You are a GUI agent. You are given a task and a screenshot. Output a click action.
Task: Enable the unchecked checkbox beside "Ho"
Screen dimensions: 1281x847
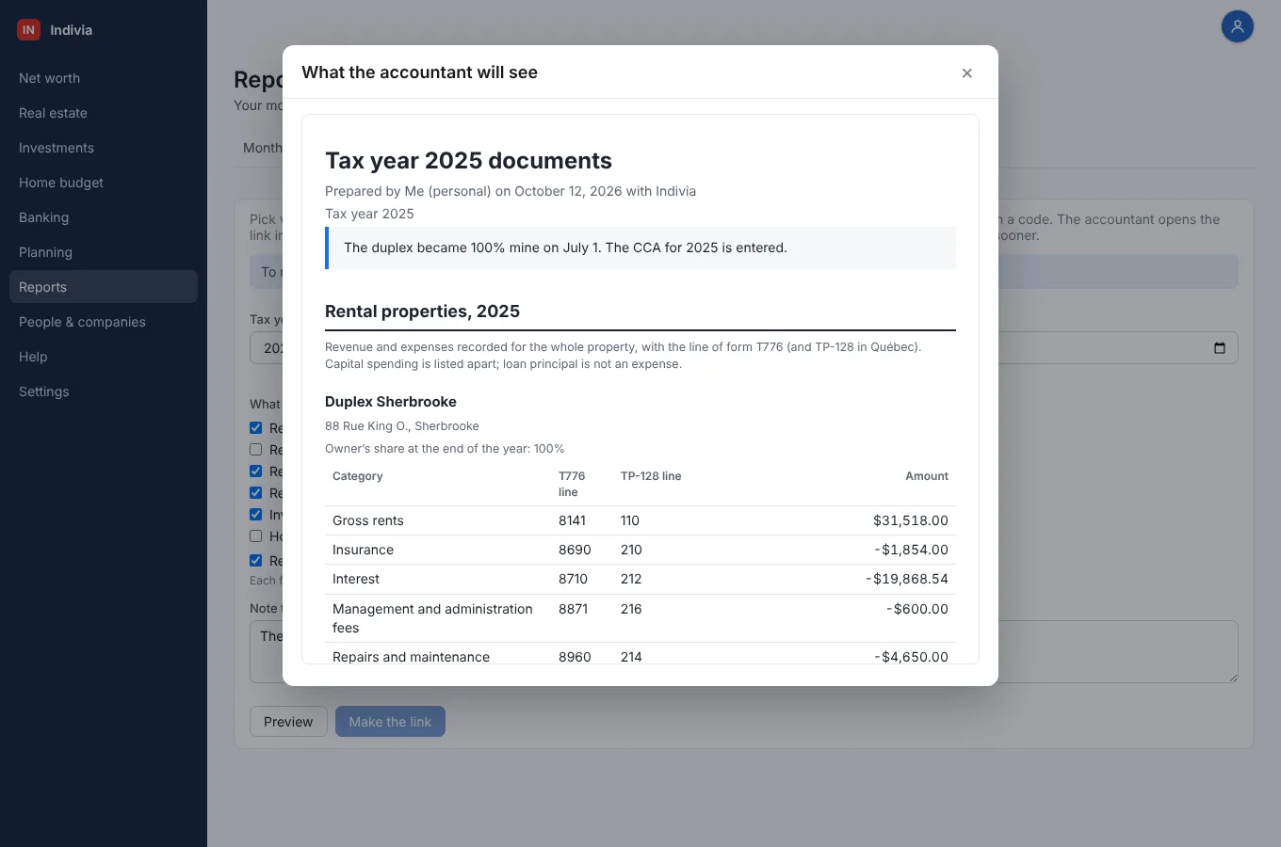pyautogui.click(x=255, y=536)
